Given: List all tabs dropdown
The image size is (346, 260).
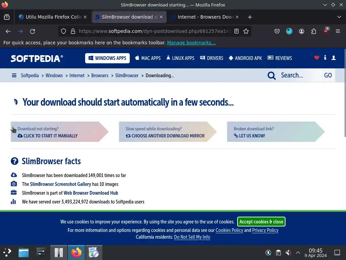Looking at the screenshot, I should [x=339, y=17].
